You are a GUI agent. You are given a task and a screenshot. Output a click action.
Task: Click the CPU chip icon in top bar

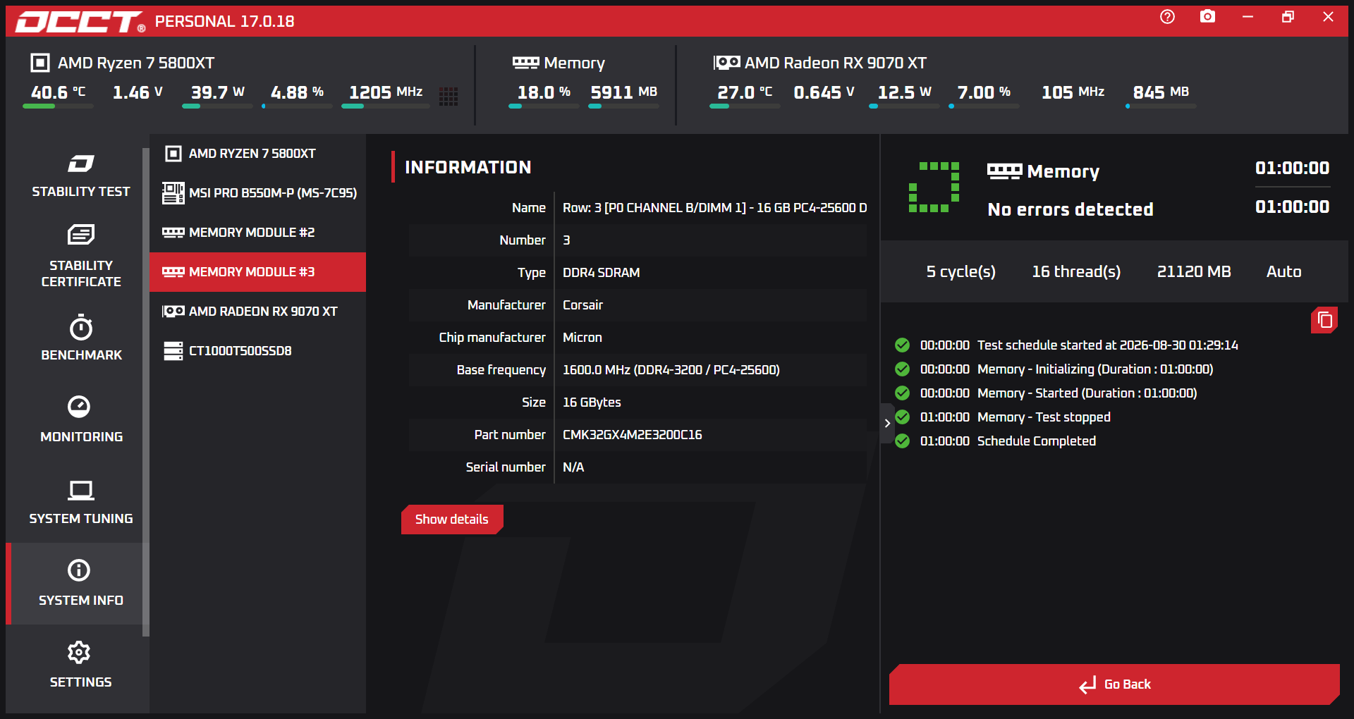pos(40,63)
